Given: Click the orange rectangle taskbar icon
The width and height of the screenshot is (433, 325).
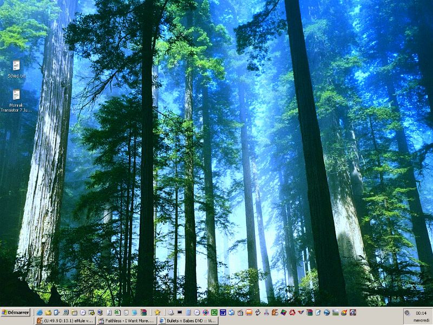Looking at the screenshot, I should 249,313.
